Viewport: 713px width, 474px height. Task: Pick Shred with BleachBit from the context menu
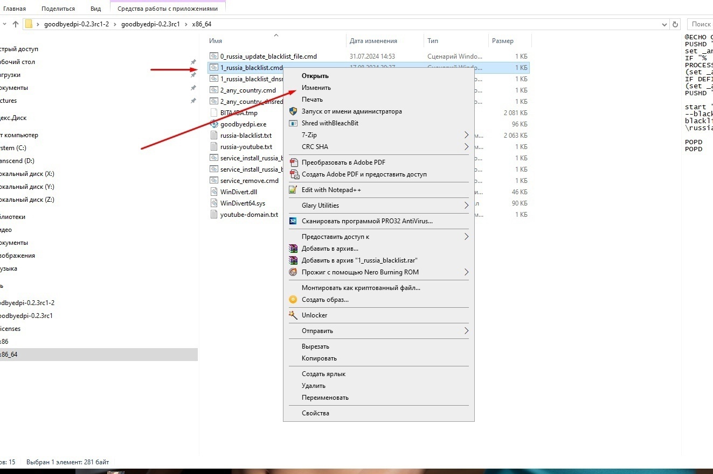pos(330,123)
